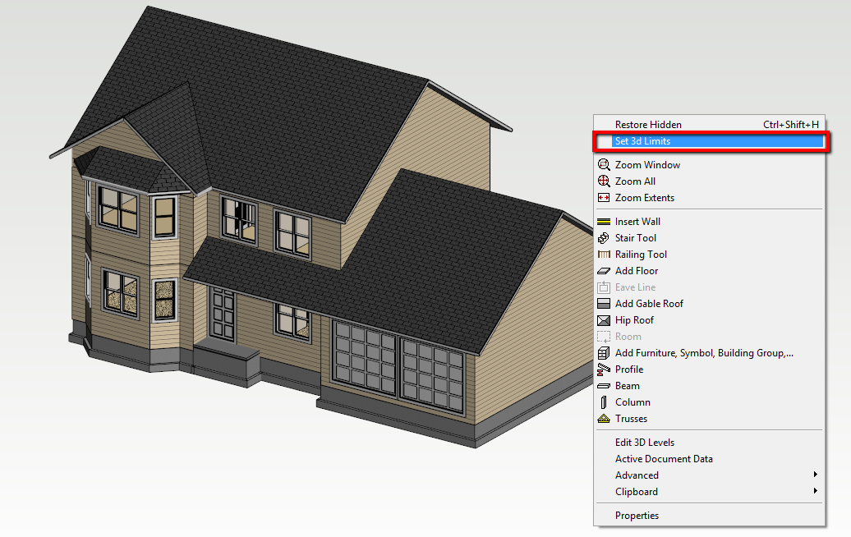Select the Railing Tool icon
Screen dimensions: 851x537
(604, 255)
